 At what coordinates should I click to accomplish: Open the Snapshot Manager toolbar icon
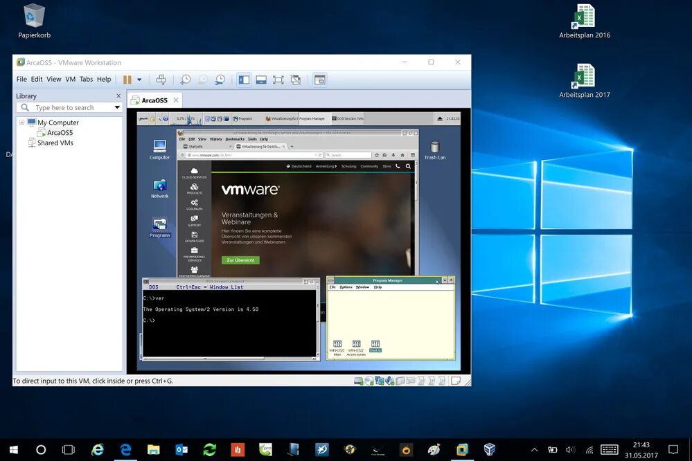pyautogui.click(x=220, y=80)
